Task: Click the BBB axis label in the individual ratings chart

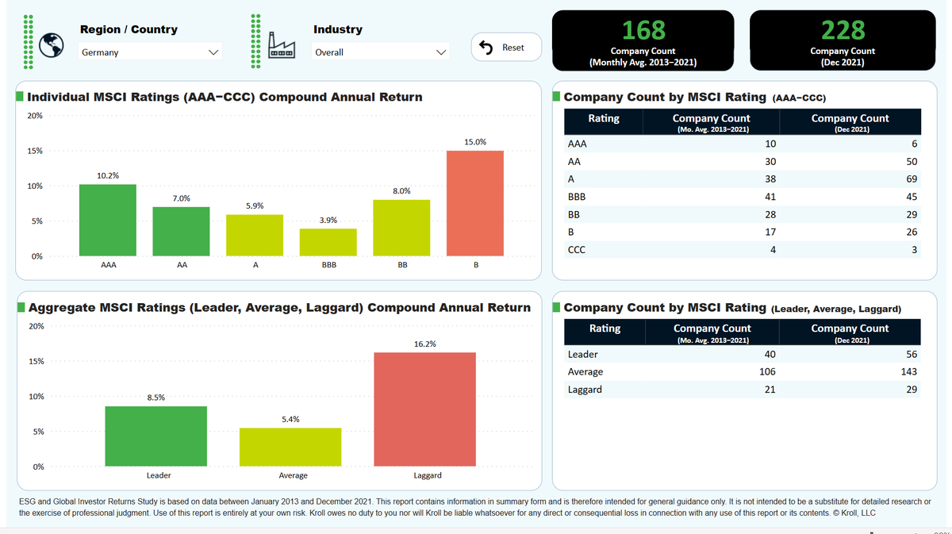Action: pyautogui.click(x=328, y=265)
